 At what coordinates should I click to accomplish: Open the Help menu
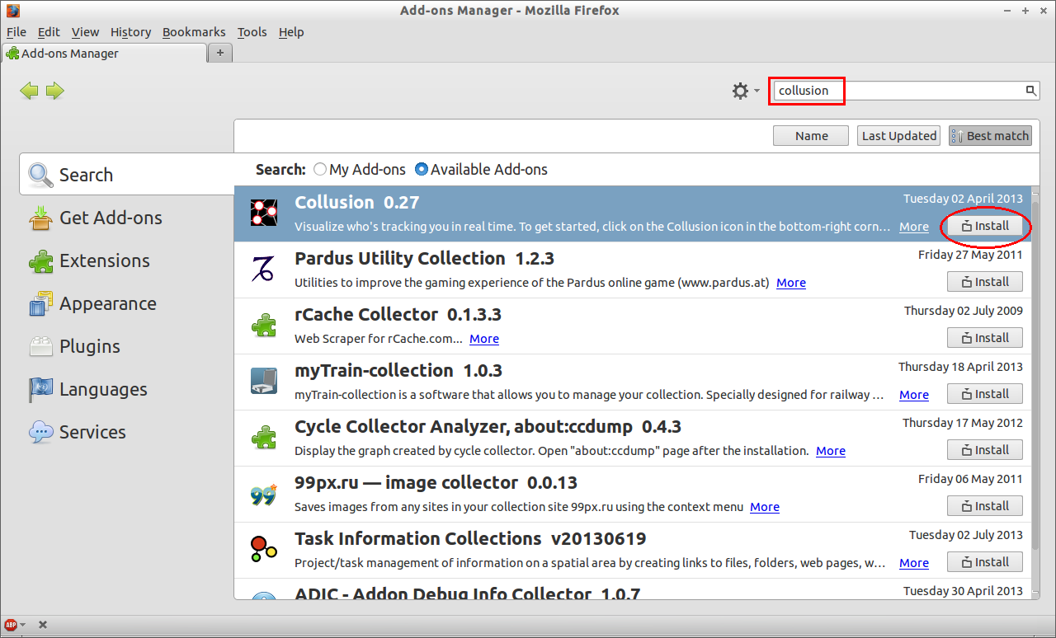[291, 32]
